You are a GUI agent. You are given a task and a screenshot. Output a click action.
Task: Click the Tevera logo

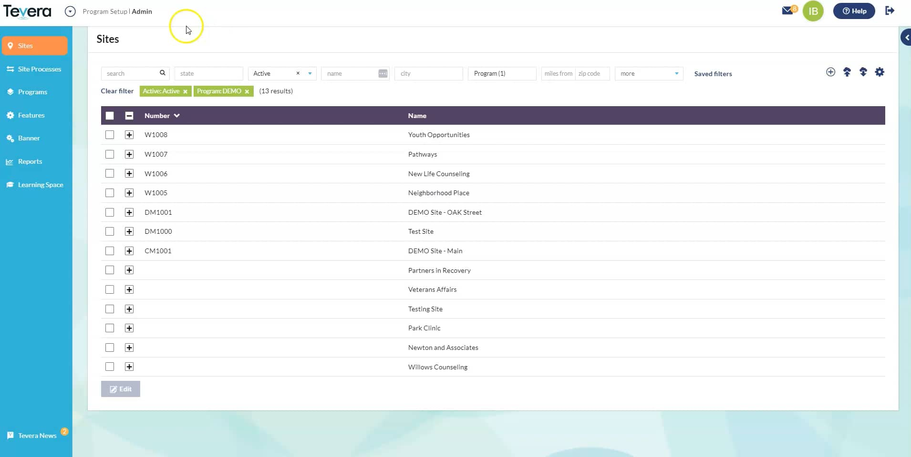[x=27, y=11]
